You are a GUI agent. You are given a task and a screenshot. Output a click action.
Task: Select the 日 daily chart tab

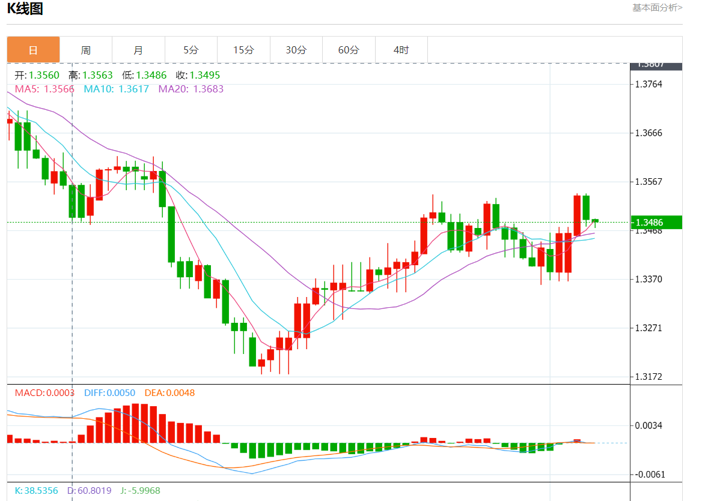click(x=34, y=50)
